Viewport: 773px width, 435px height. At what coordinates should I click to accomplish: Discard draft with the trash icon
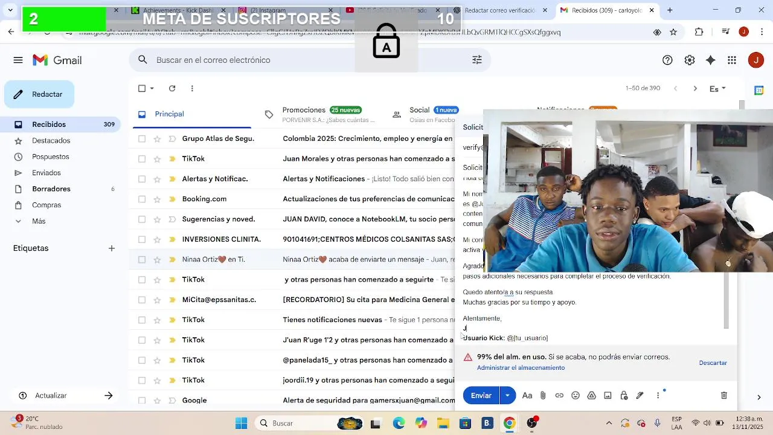tap(723, 395)
